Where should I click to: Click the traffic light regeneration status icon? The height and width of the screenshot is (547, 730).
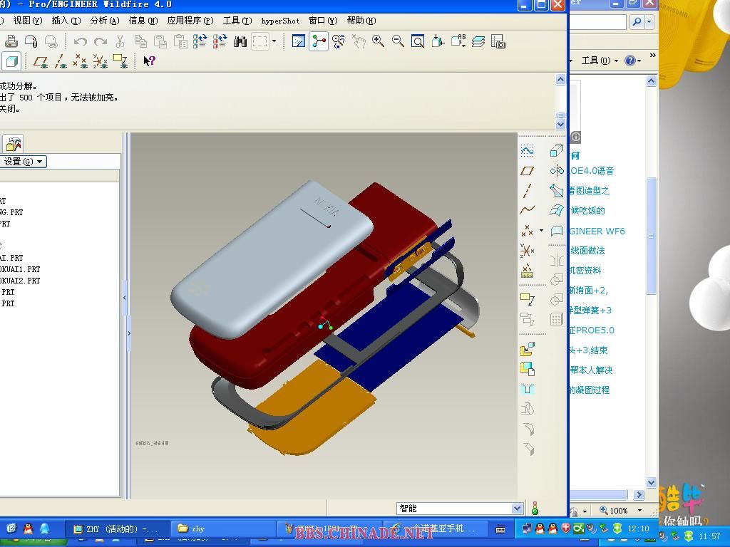[535, 509]
